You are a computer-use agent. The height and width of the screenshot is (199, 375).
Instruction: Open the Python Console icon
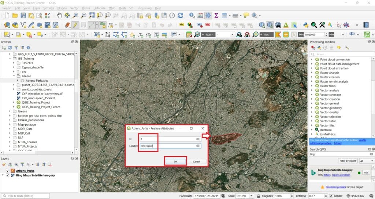tap(306, 25)
